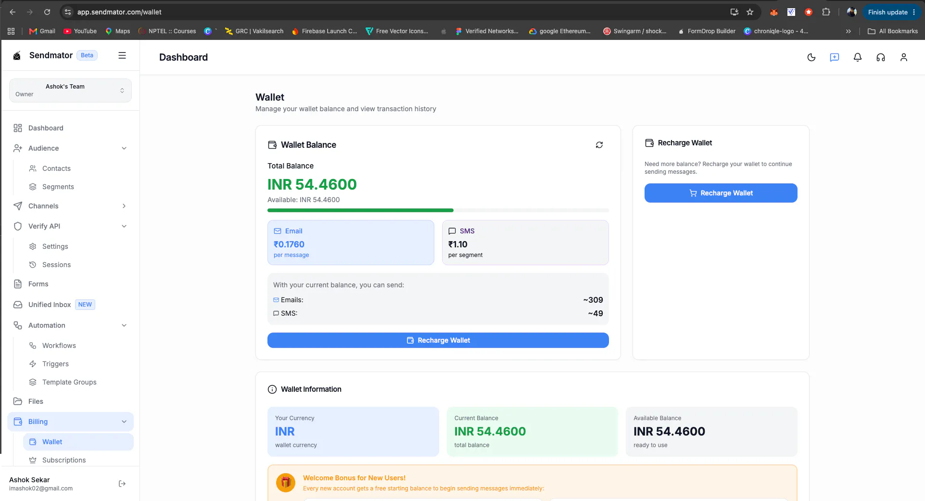Log out using the sign-out icon

pyautogui.click(x=122, y=484)
